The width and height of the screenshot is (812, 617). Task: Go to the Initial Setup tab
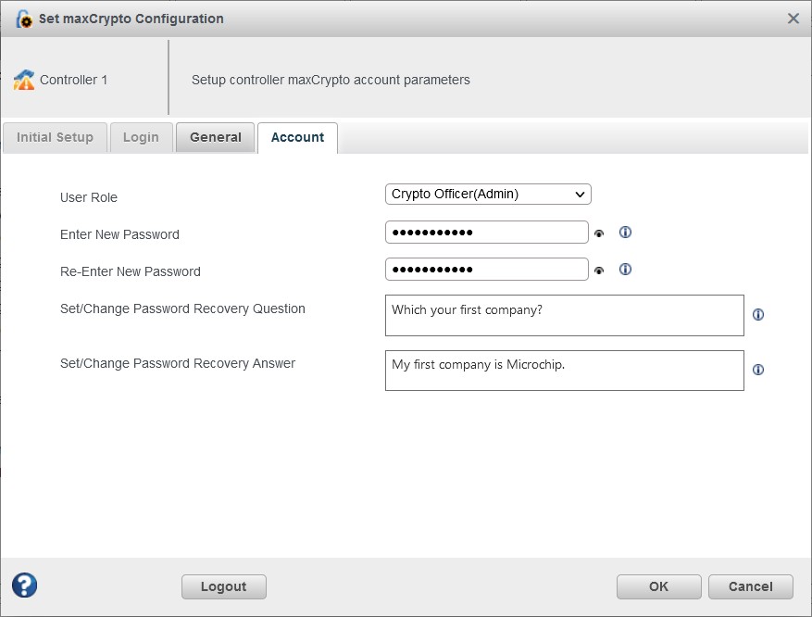click(x=55, y=137)
